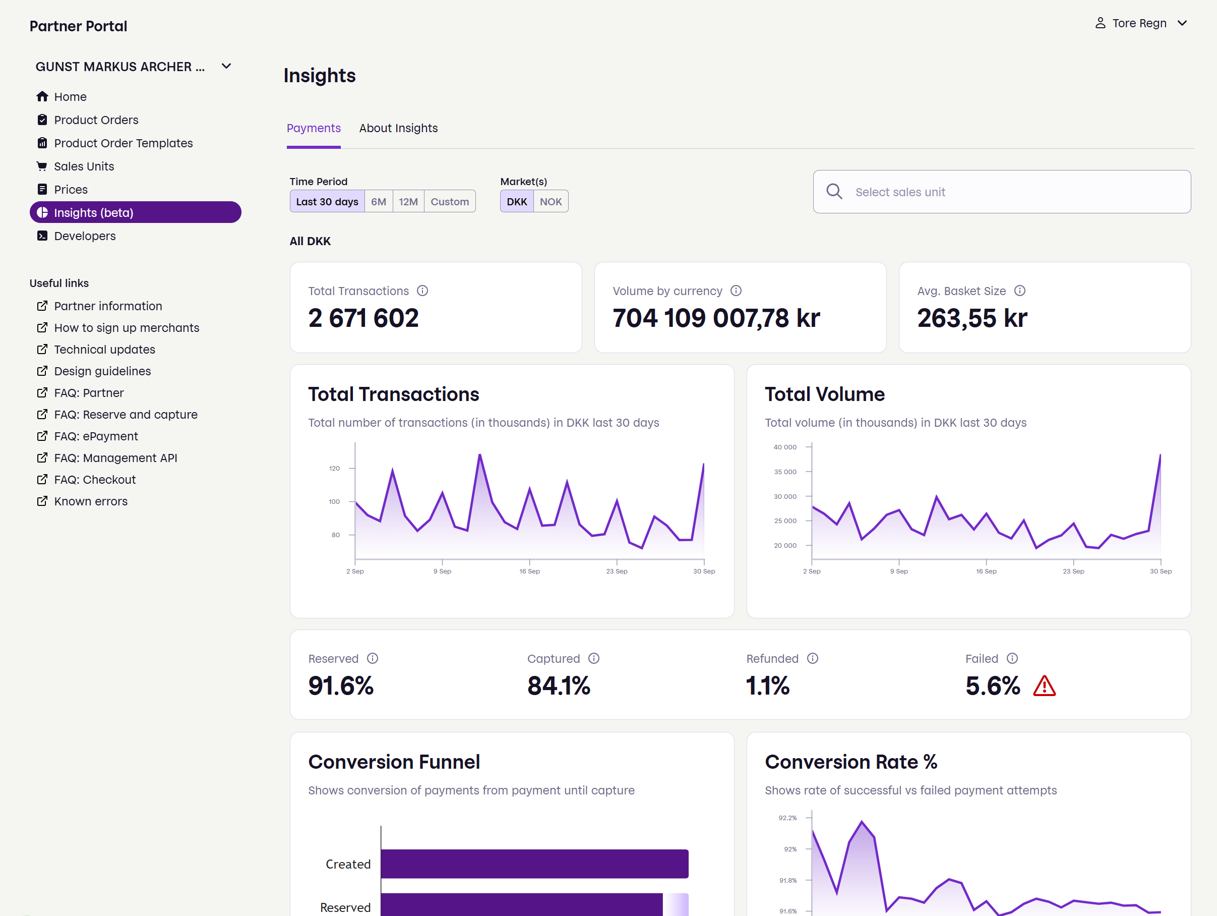The width and height of the screenshot is (1217, 916).
Task: Open the Tore Regn user menu
Action: (x=1140, y=23)
